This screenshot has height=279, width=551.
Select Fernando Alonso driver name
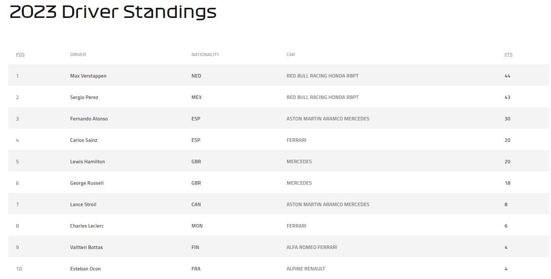pos(89,119)
